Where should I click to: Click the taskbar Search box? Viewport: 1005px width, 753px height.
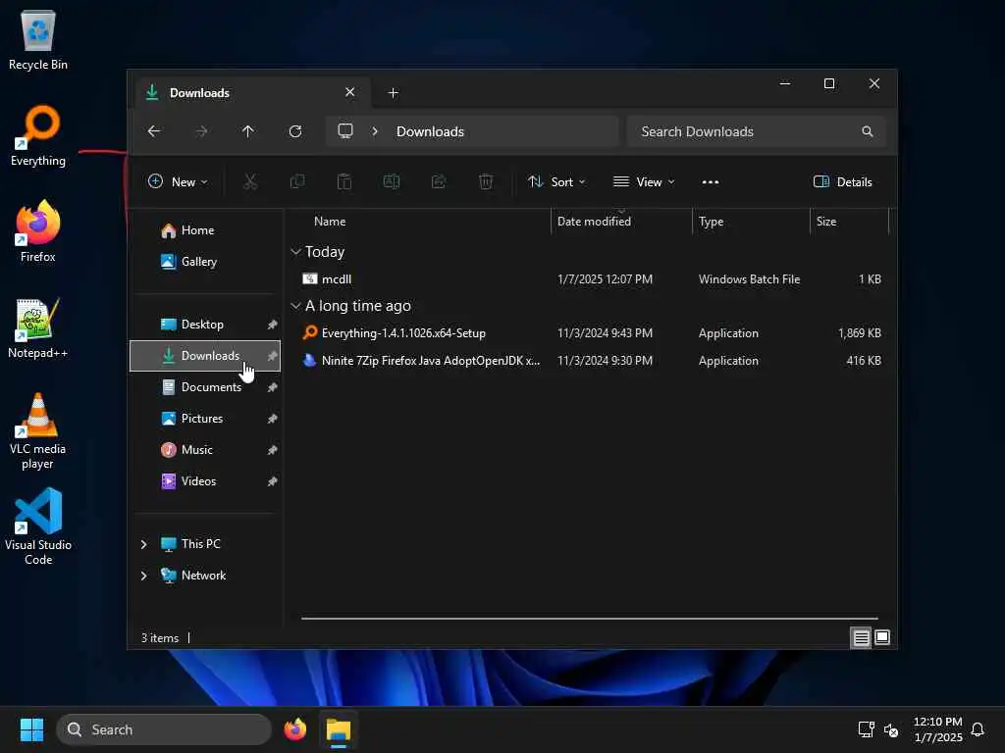point(164,729)
